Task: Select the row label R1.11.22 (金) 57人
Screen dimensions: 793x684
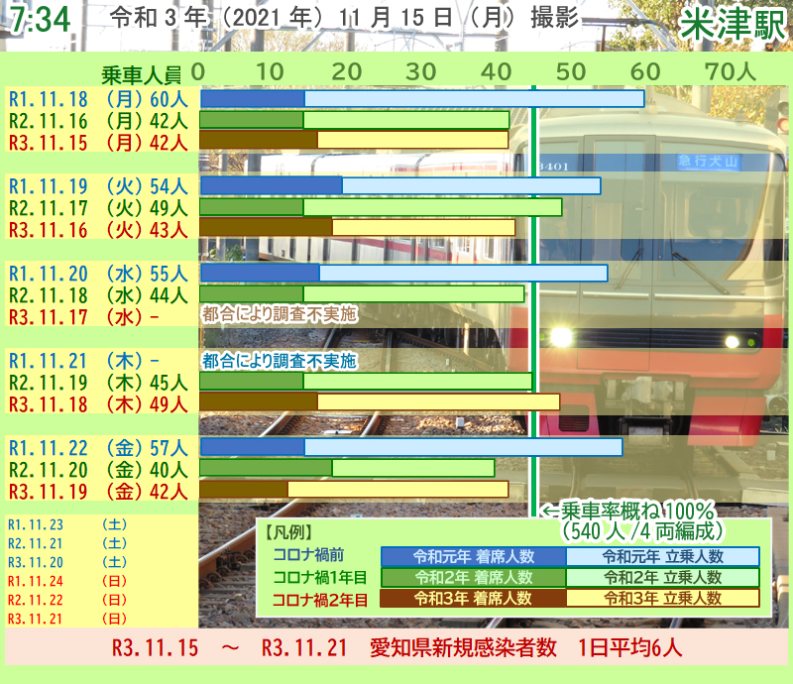Action: (x=98, y=448)
